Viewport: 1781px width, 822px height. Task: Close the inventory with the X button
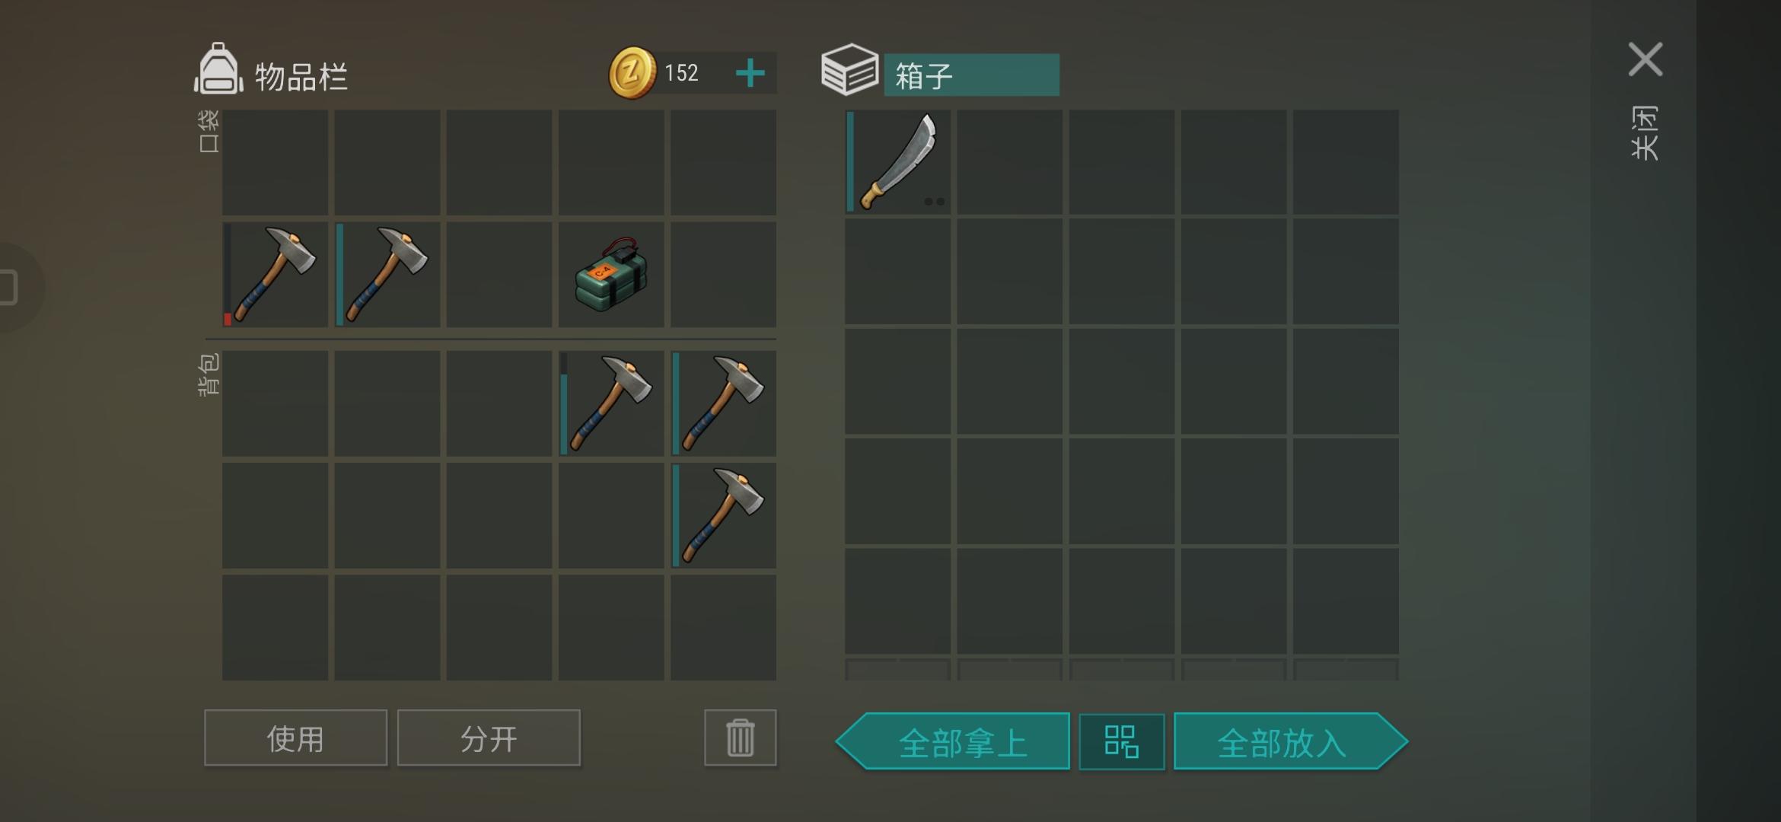(1646, 59)
